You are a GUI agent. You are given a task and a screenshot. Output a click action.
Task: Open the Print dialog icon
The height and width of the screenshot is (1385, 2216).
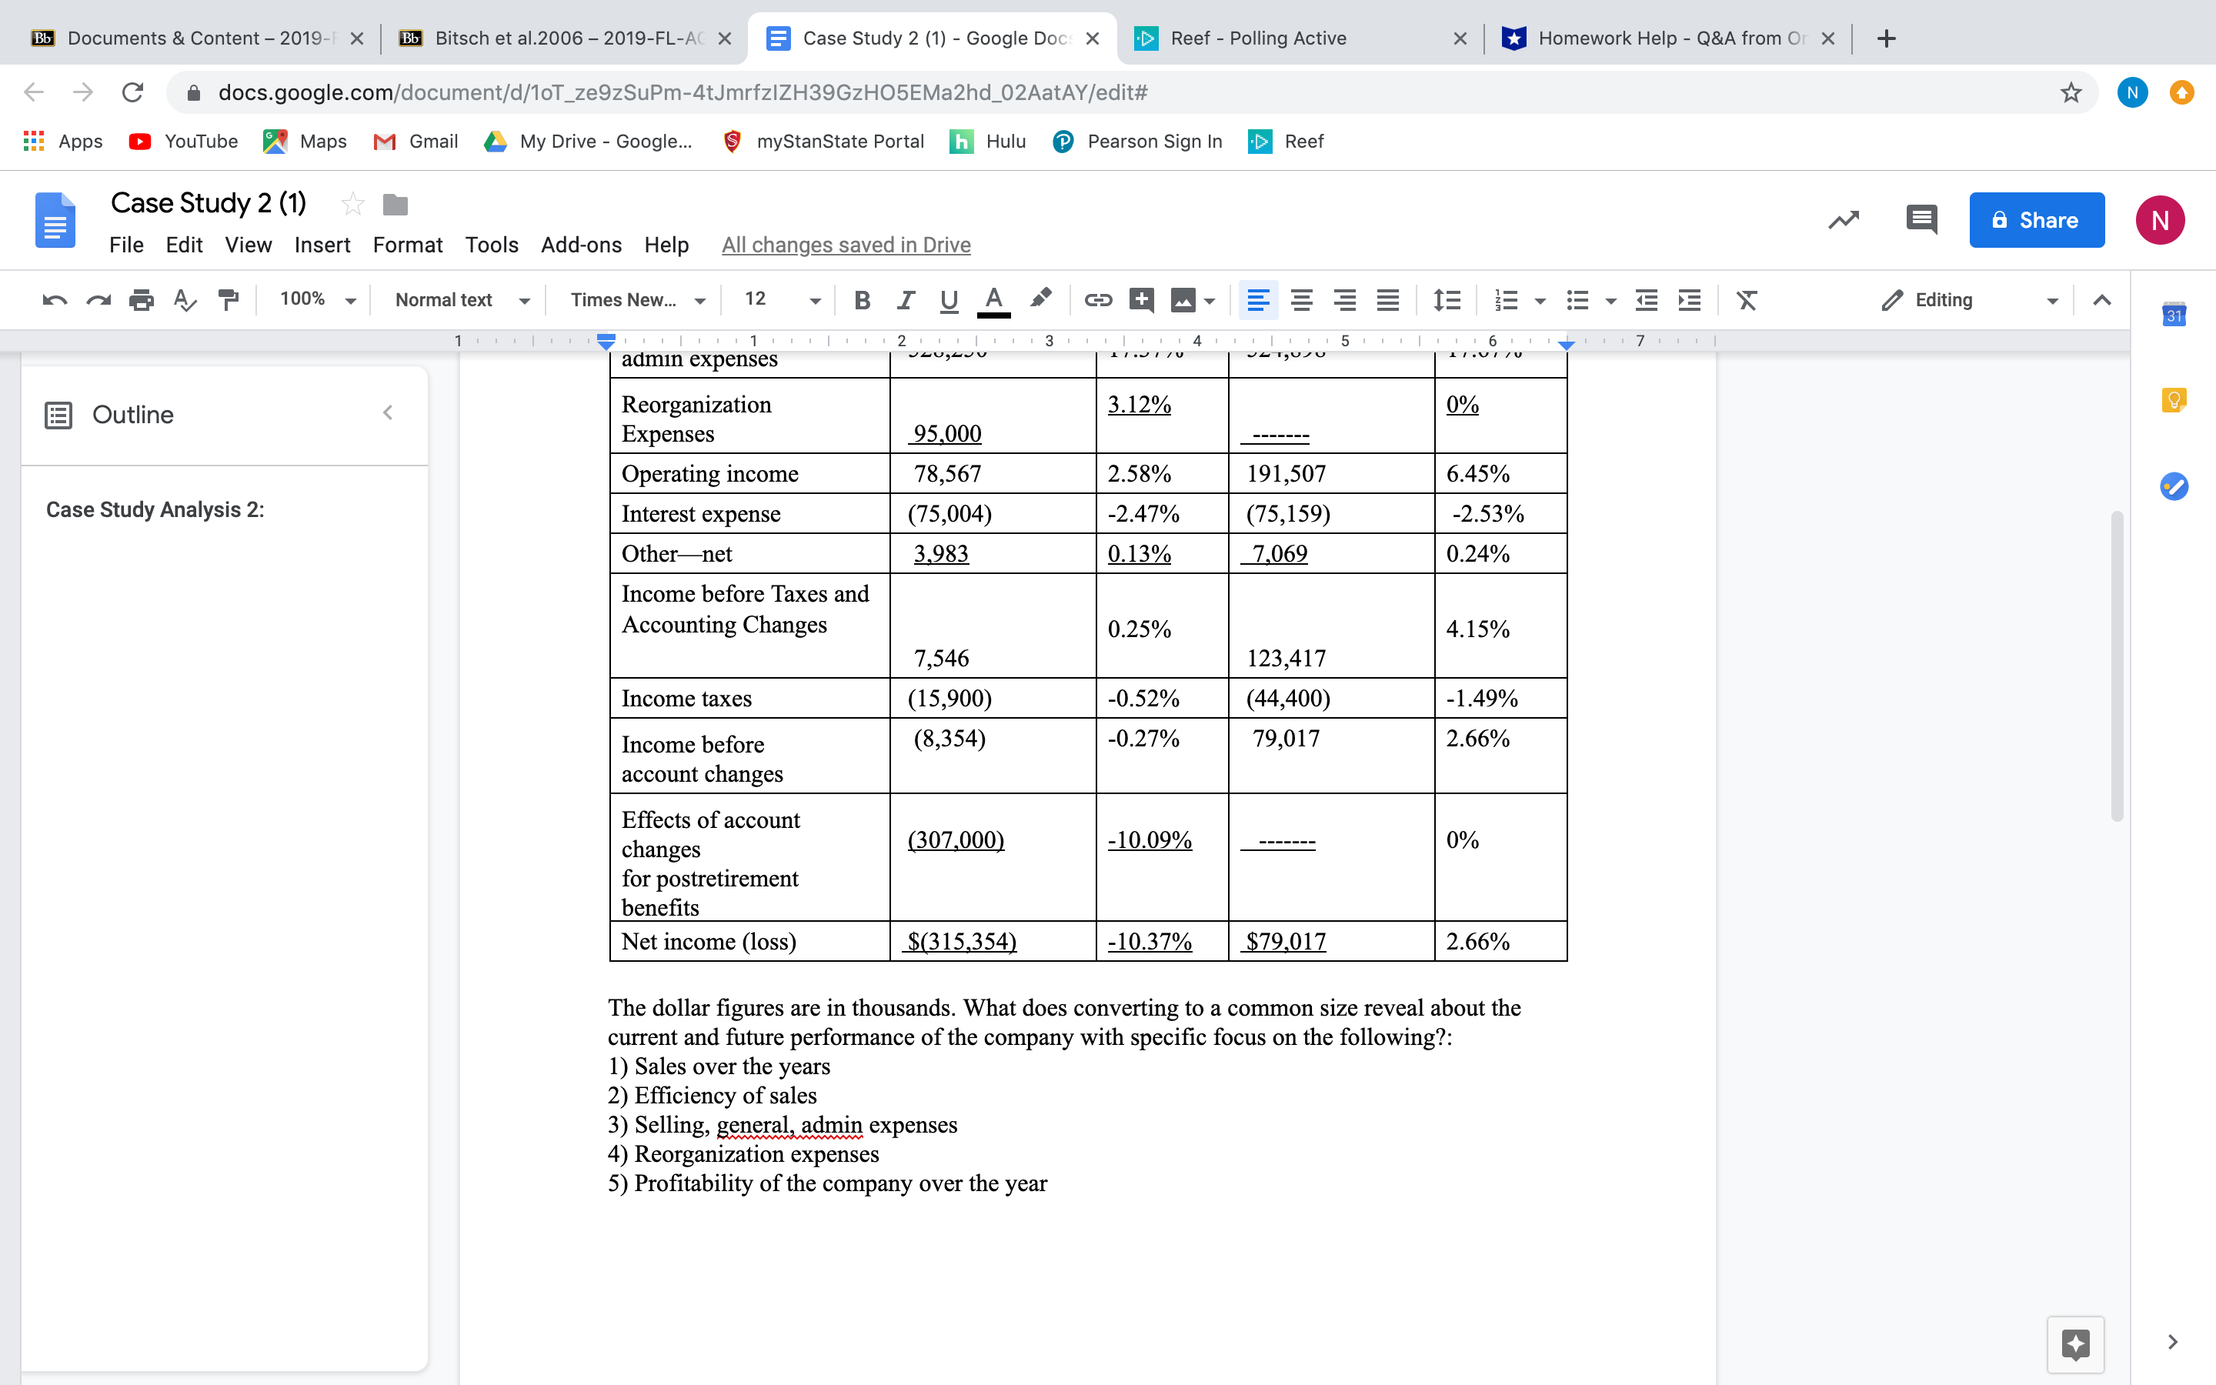tap(142, 299)
